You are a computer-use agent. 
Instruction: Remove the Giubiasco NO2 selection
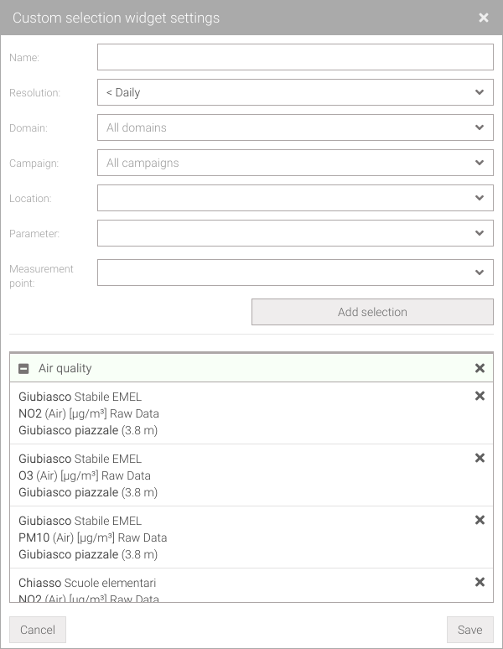coord(480,396)
